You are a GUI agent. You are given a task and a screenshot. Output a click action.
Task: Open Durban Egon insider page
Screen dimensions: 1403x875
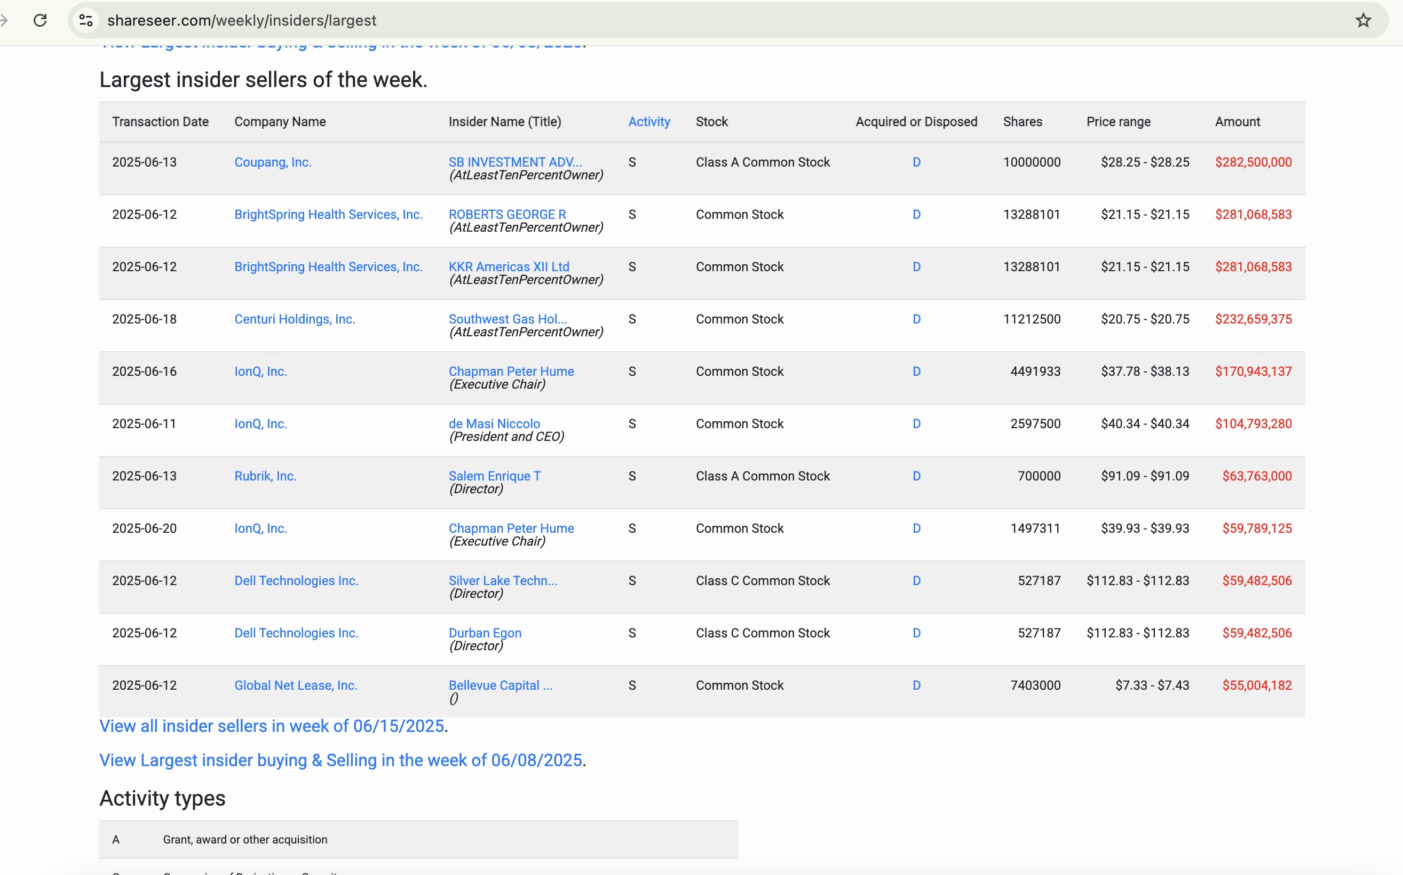[485, 633]
